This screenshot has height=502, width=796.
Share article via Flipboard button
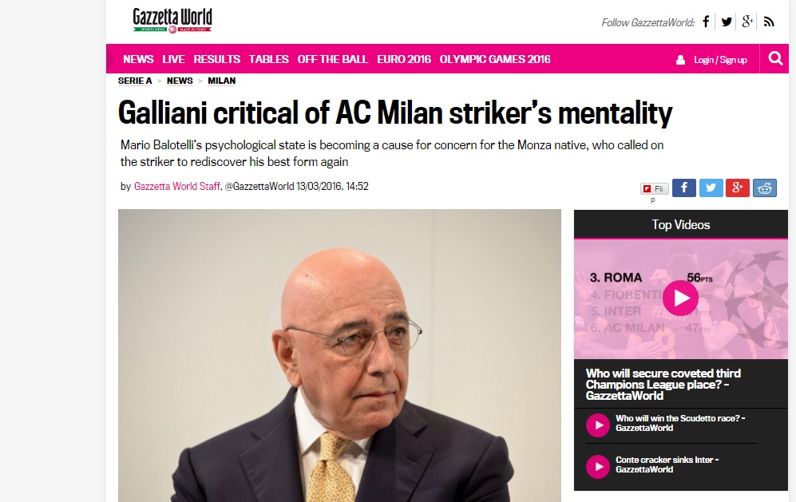pyautogui.click(x=654, y=189)
